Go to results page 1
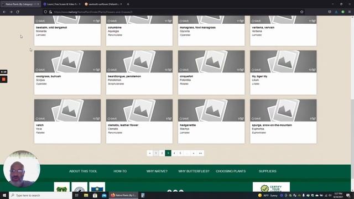 pos(156,153)
